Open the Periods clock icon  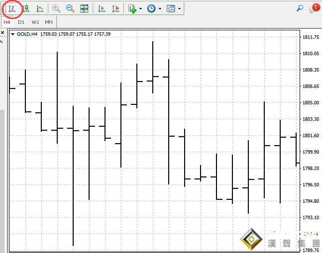coord(151,8)
